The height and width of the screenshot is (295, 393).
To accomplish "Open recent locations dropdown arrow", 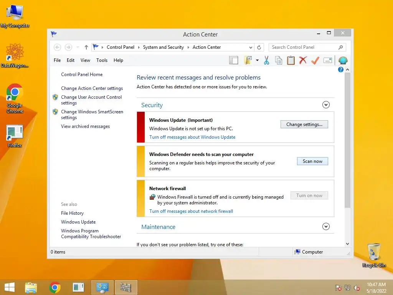I will [78, 47].
